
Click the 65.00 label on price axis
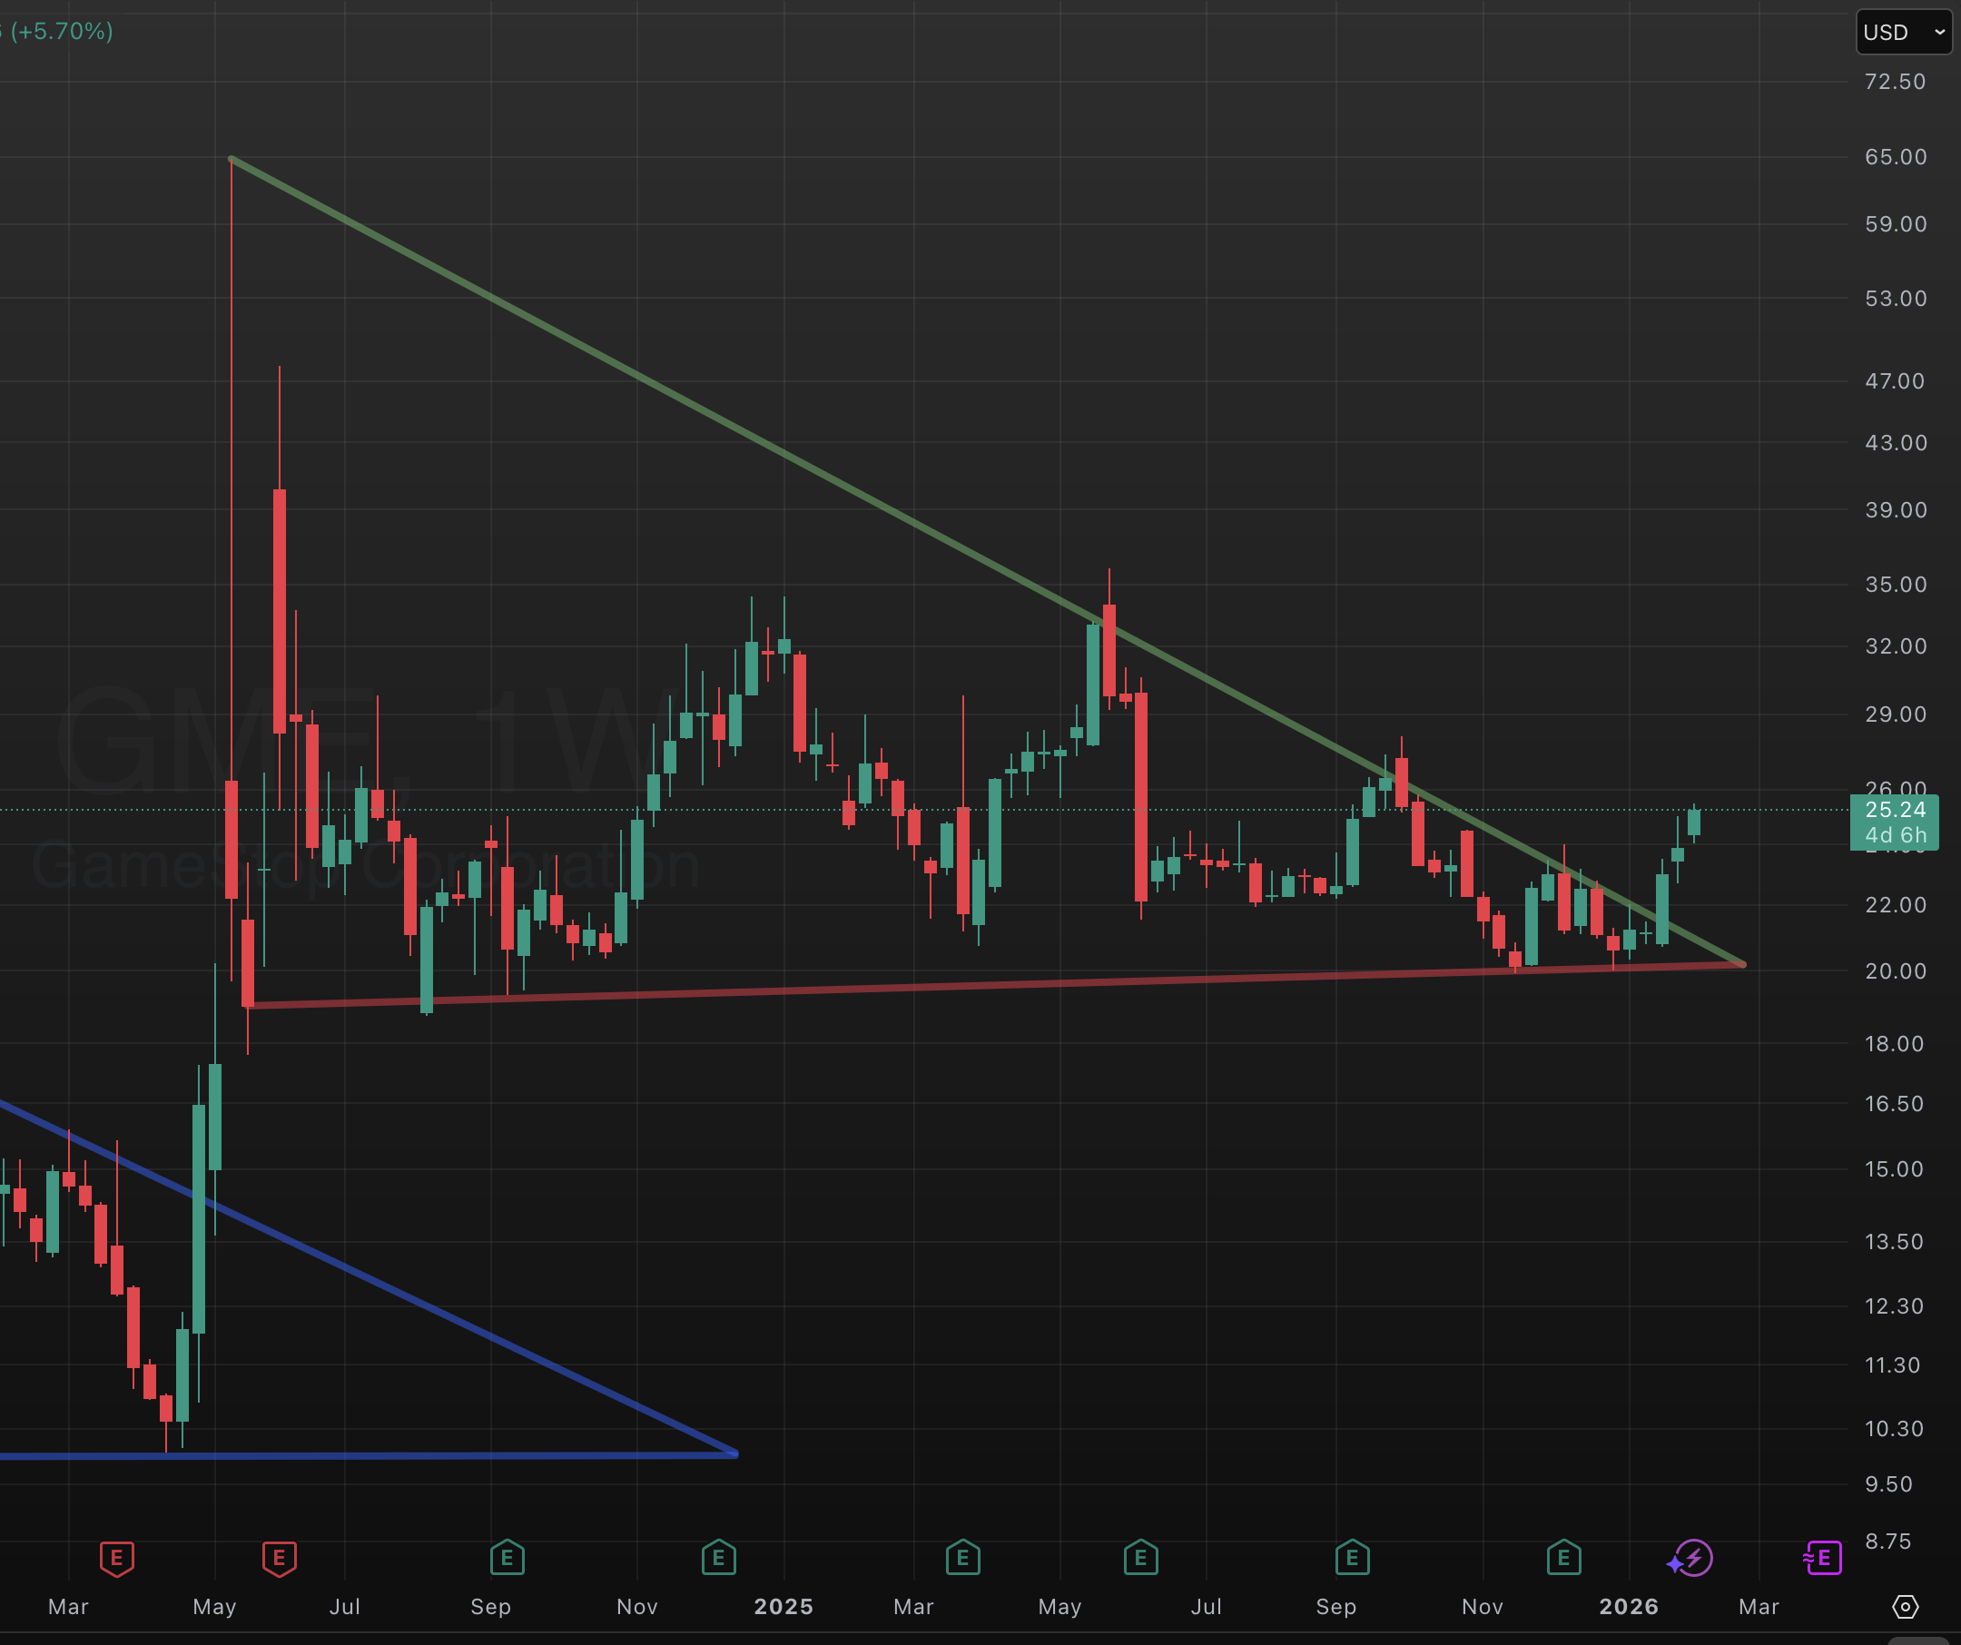[x=1896, y=157]
